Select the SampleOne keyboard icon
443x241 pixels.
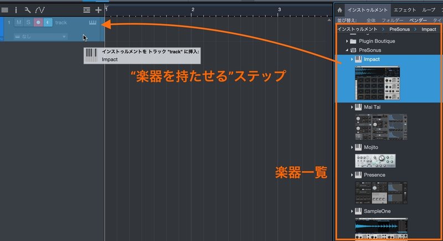click(x=358, y=211)
